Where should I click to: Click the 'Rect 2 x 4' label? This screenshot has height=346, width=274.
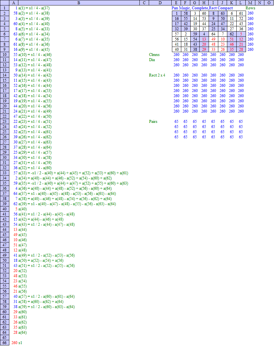[x=157, y=75]
